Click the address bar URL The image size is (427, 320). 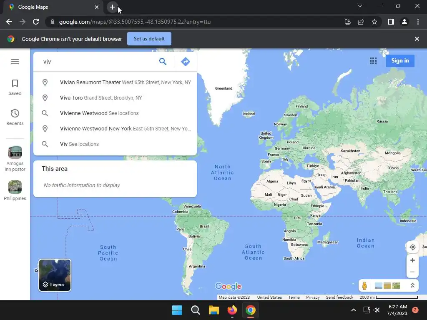[x=135, y=22]
